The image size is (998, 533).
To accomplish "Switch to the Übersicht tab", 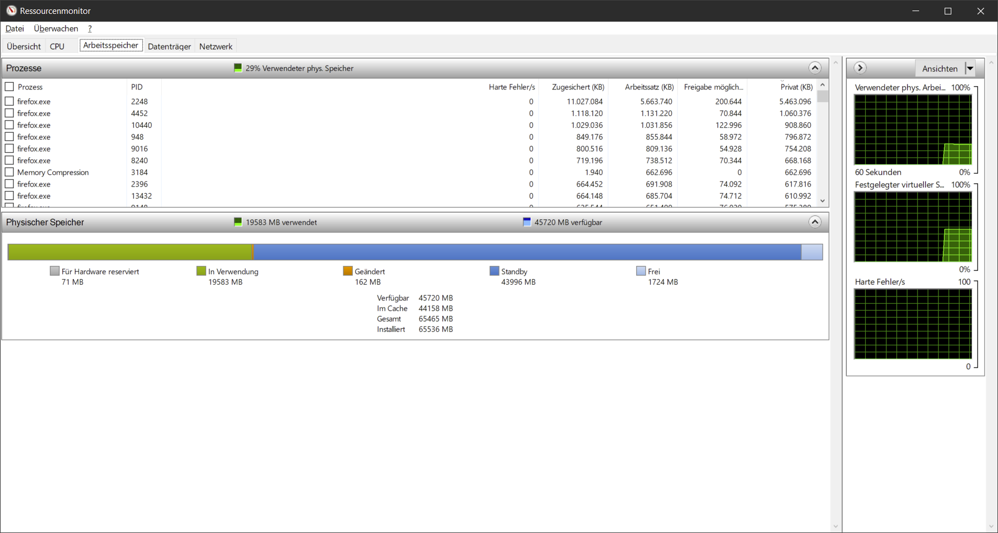I will (24, 46).
